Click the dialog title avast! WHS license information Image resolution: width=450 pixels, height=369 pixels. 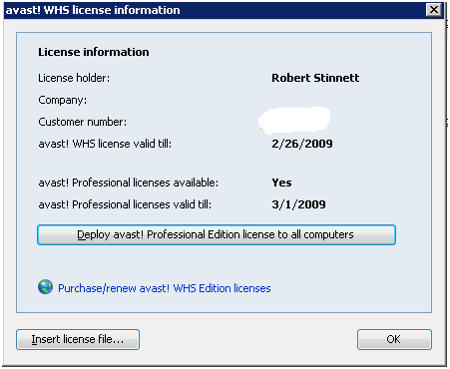[93, 10]
